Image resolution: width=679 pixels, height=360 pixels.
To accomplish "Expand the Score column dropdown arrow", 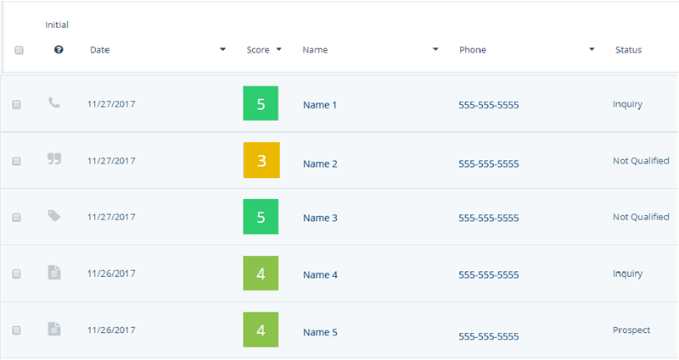I will pyautogui.click(x=279, y=49).
